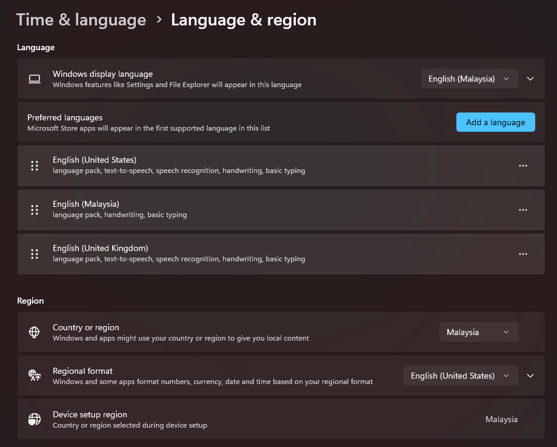Click the Add a language button
Image resolution: width=557 pixels, height=447 pixels.
tap(496, 122)
